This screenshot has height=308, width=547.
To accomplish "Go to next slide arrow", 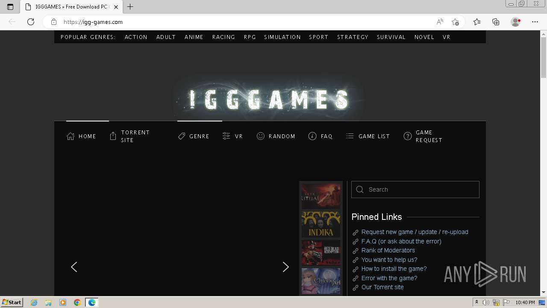I will click(286, 267).
